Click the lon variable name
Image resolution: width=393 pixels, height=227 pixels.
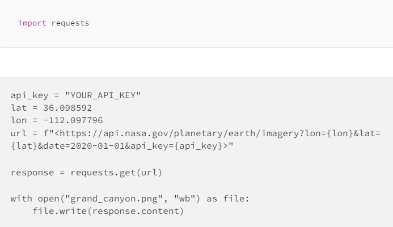19,120
